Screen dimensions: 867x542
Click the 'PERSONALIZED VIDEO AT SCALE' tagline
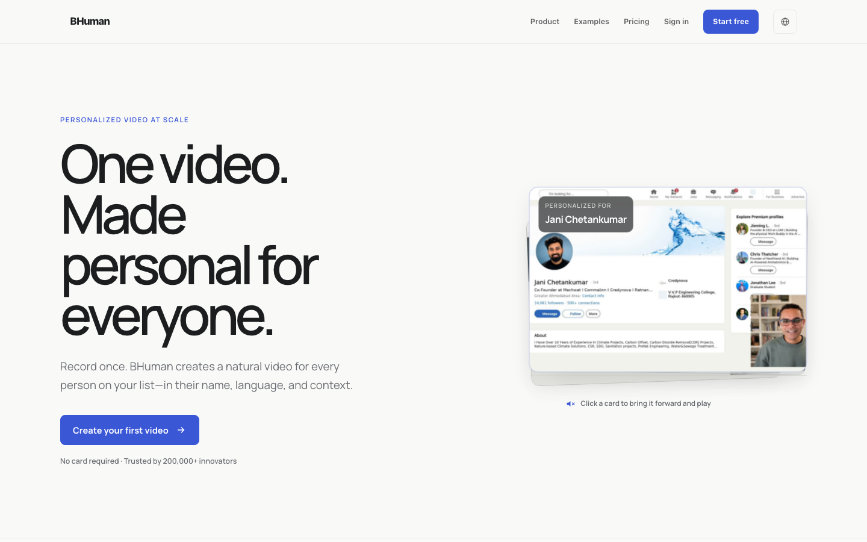click(125, 120)
